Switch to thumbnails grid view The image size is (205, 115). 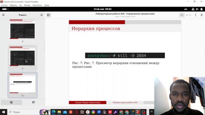click(12, 102)
